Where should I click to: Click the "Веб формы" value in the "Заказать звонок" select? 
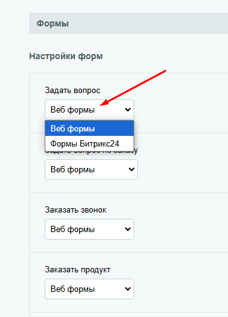[x=72, y=230]
